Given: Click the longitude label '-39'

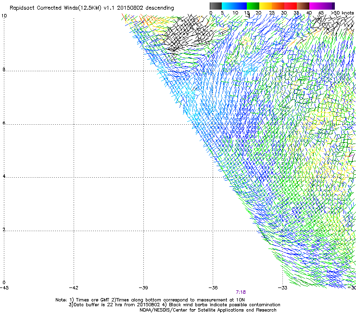Looking at the screenshot, I should point(143,288).
